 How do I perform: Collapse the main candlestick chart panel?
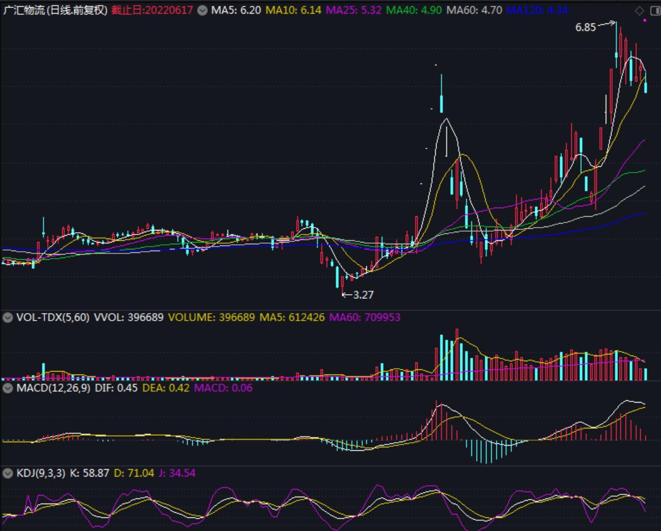tap(202, 10)
